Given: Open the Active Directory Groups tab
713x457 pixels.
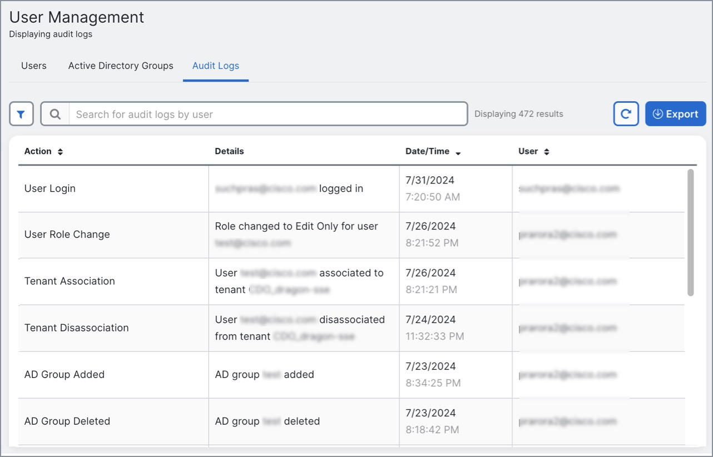Looking at the screenshot, I should [121, 66].
